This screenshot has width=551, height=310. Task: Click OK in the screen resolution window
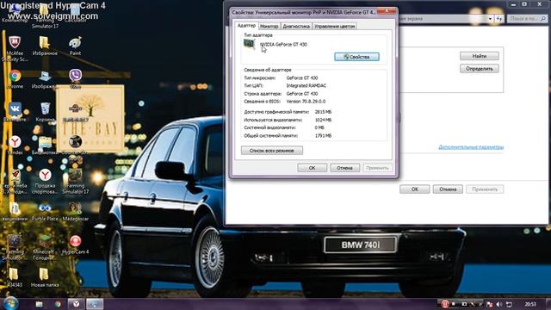(415, 189)
